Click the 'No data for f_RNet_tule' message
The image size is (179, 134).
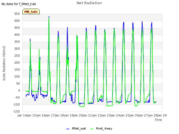[19, 4]
